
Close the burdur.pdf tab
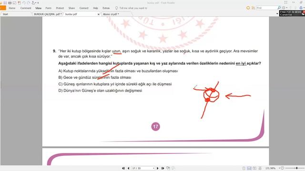pos(99,14)
